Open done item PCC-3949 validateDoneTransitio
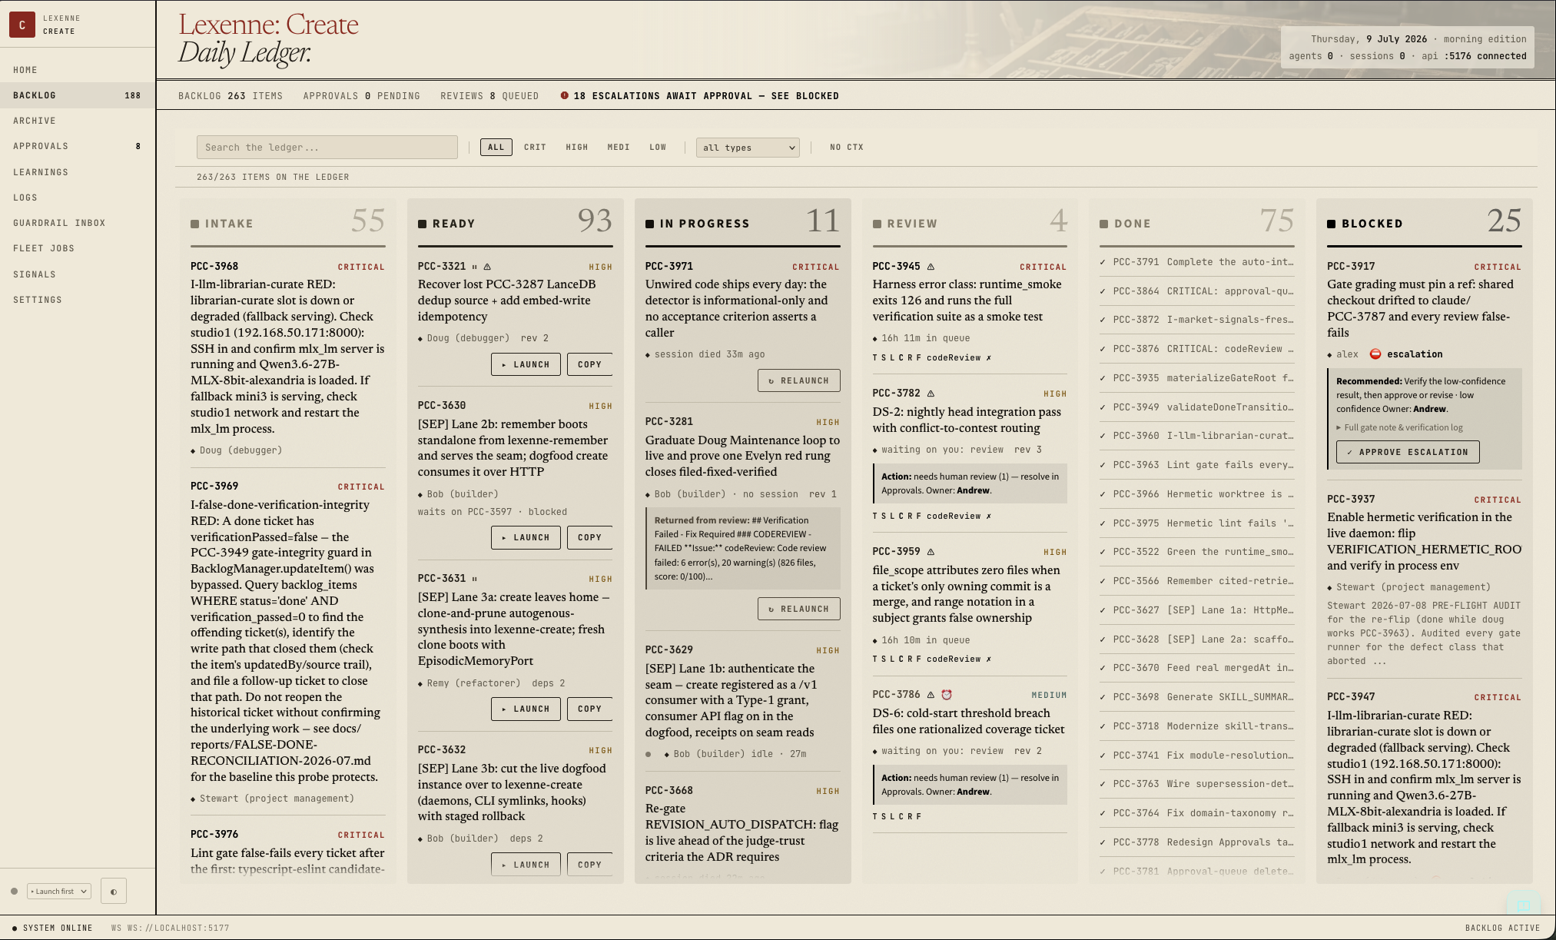The image size is (1556, 940). pos(1197,407)
